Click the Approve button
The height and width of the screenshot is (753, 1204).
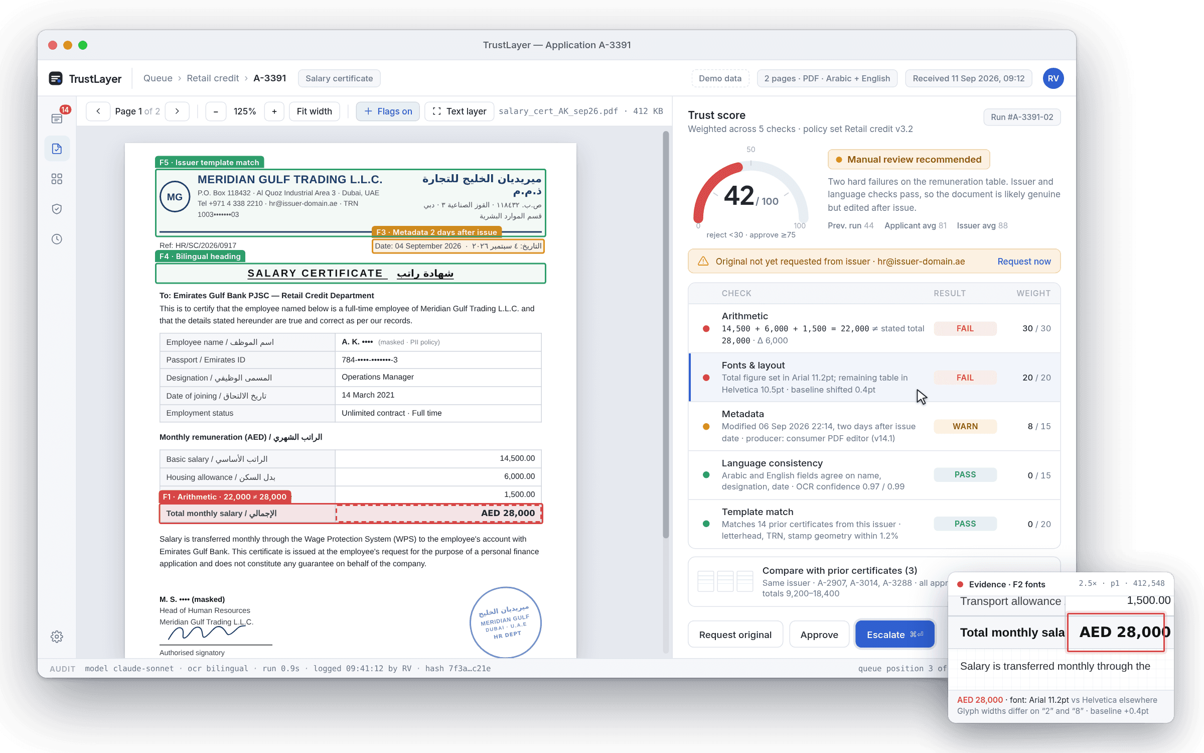coord(819,635)
